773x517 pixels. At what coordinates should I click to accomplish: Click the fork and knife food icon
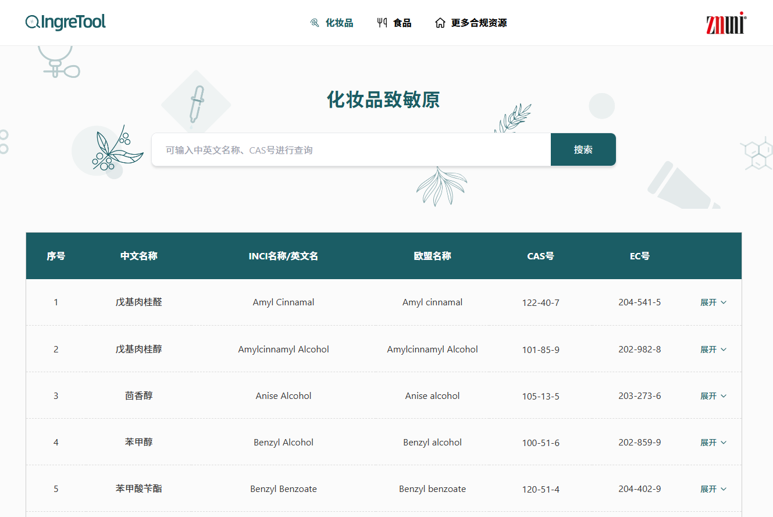pyautogui.click(x=382, y=23)
